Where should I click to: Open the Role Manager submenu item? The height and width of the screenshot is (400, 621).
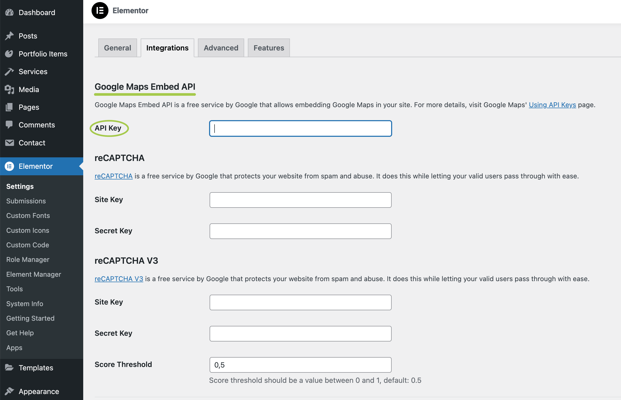pyautogui.click(x=28, y=260)
